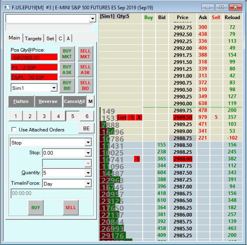Click the volume profile bar 26993

[112, 229]
